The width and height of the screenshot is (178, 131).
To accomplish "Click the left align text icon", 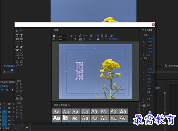I will 98,36.
